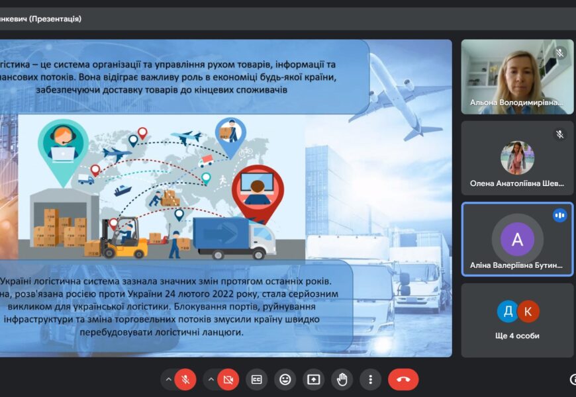The width and height of the screenshot is (576, 397).
Task: Select Олена Анатоліївна's participant tile
Action: tap(517, 157)
